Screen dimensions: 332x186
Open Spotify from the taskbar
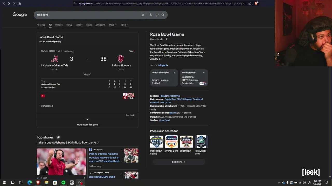(63, 183)
